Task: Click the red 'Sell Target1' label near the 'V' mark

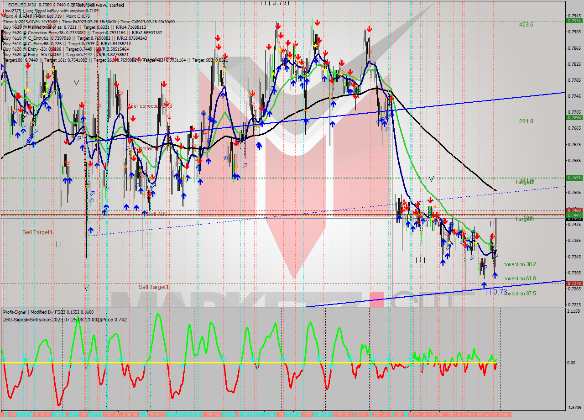Action: (154, 287)
